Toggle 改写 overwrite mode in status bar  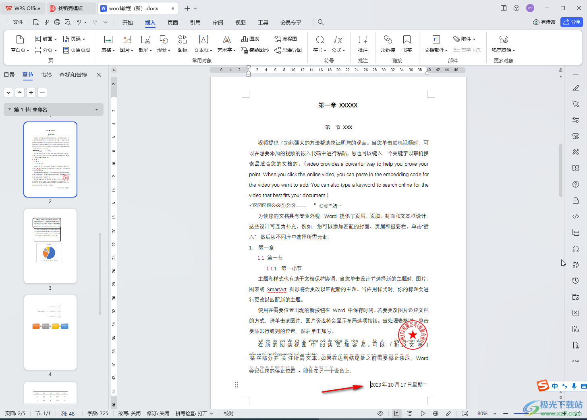click(129, 413)
